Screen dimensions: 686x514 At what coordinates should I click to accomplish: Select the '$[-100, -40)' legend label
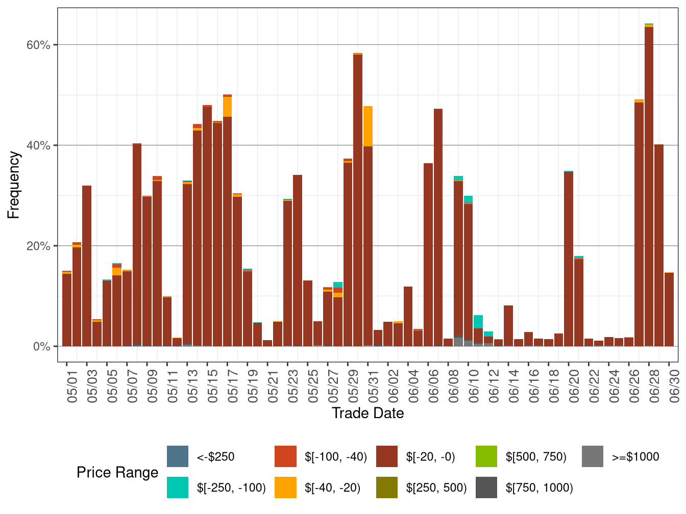[x=336, y=457]
